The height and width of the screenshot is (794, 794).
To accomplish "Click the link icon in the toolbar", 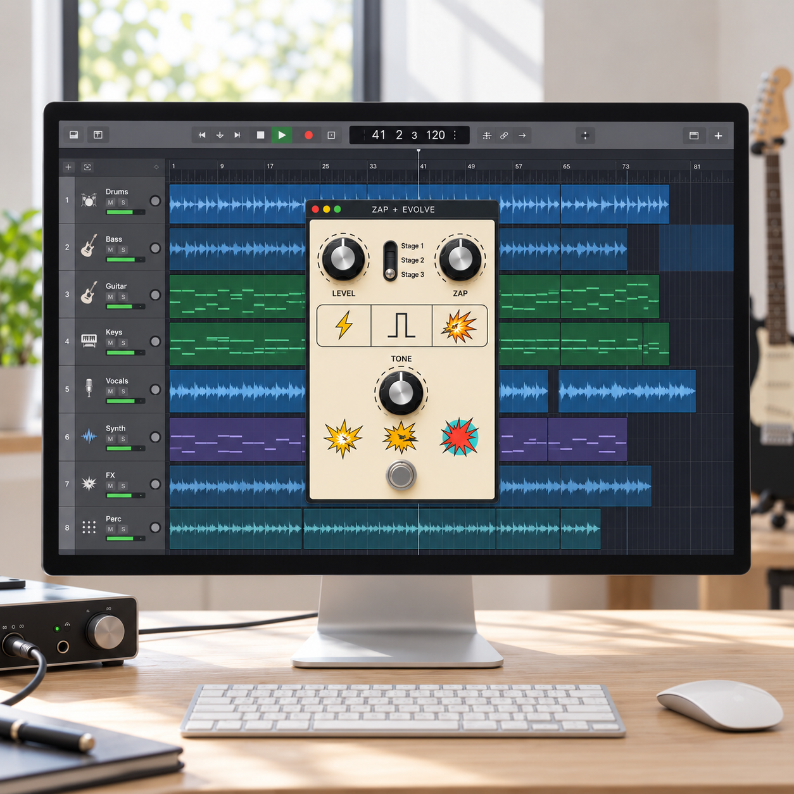I will pos(504,135).
